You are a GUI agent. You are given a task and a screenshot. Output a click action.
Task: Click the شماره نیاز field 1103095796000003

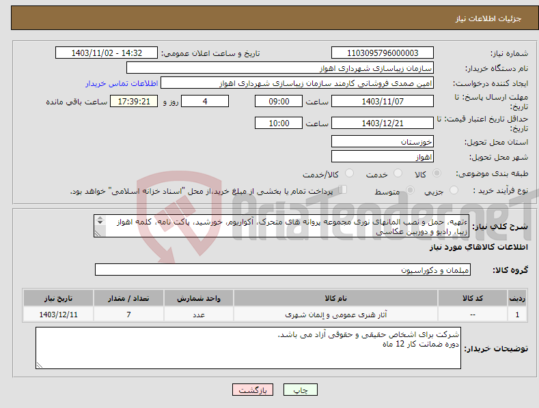[383, 53]
